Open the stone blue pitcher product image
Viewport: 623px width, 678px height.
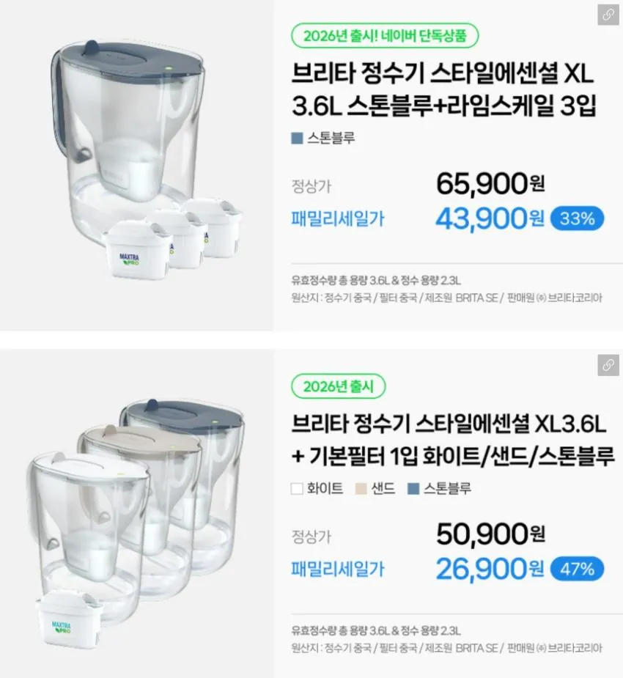tap(136, 165)
